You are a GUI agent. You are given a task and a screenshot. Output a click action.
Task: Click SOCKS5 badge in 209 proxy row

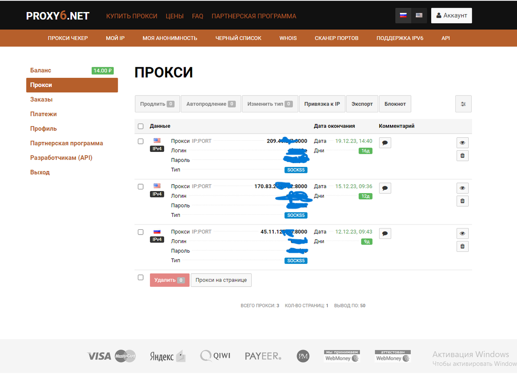(296, 170)
